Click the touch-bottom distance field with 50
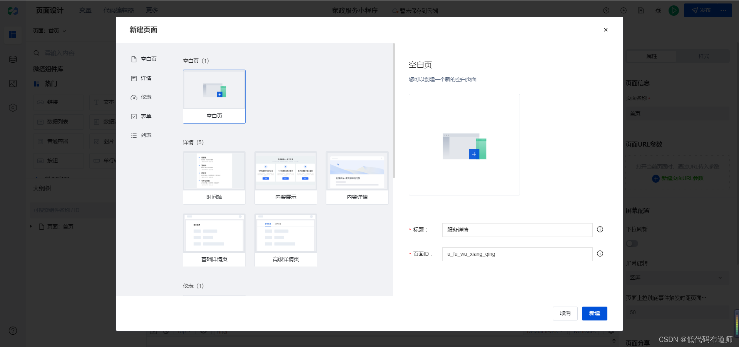 point(677,313)
